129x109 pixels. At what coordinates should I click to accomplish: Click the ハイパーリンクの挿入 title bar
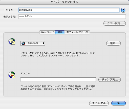point(64,2)
